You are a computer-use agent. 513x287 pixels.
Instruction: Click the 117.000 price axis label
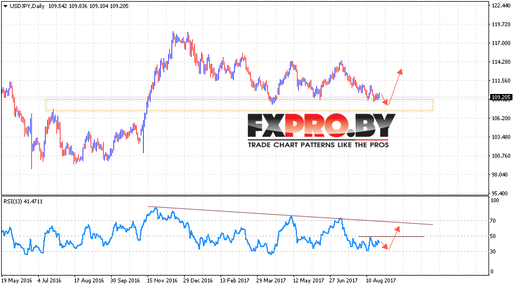pyautogui.click(x=501, y=43)
